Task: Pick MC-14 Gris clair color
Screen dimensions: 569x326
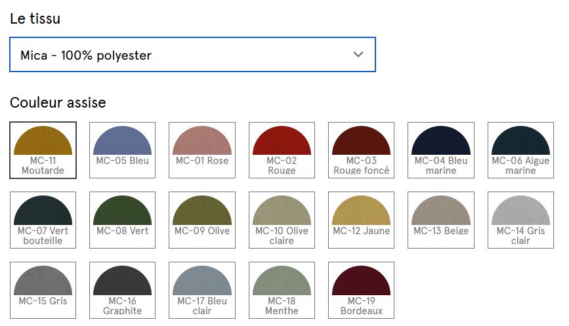Action: tap(520, 220)
